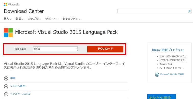This screenshot has width=193, height=99.
Task: Open the 購入 menu
Action: click(7, 19)
